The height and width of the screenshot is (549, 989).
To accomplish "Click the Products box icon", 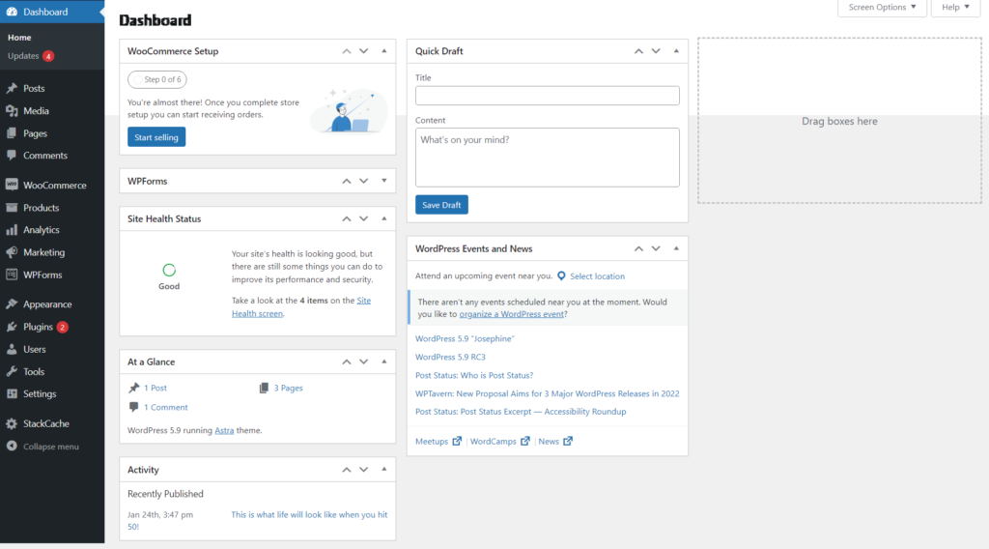I will pyautogui.click(x=12, y=208).
